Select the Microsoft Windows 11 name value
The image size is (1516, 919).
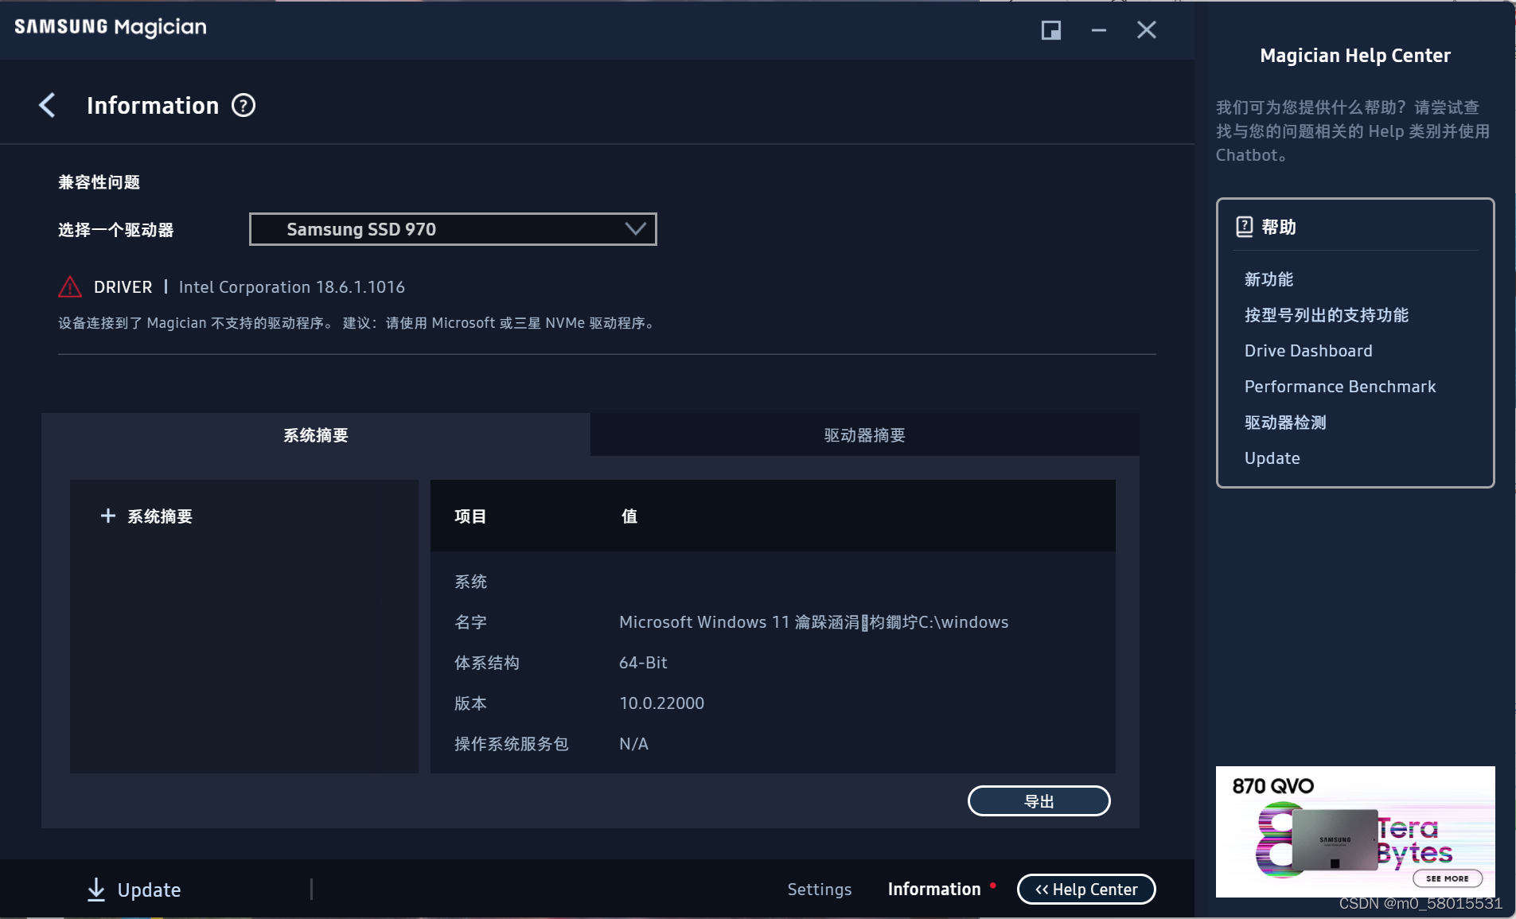[813, 622]
